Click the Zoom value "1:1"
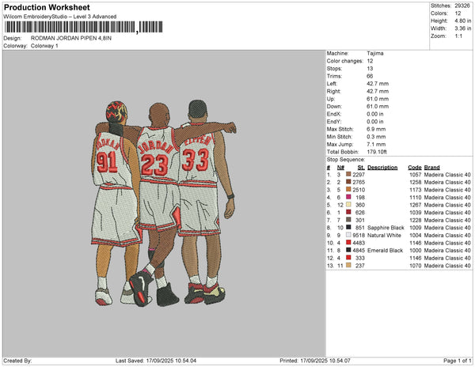This screenshot has height=367, width=475. [458, 36]
